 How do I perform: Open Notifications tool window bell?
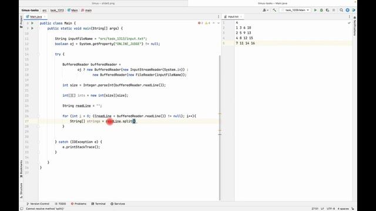[x=355, y=26]
